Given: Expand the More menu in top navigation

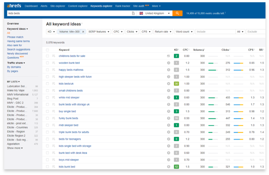Looking at the screenshot, I should click(x=156, y=6).
